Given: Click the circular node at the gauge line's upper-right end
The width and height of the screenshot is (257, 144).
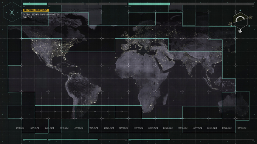Looking at the screenshot, I should pos(250,17).
